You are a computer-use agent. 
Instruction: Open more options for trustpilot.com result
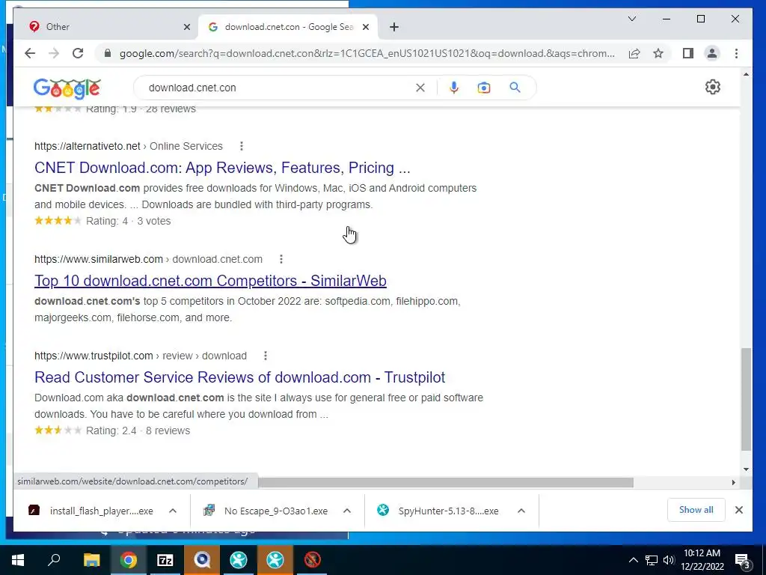(x=266, y=356)
